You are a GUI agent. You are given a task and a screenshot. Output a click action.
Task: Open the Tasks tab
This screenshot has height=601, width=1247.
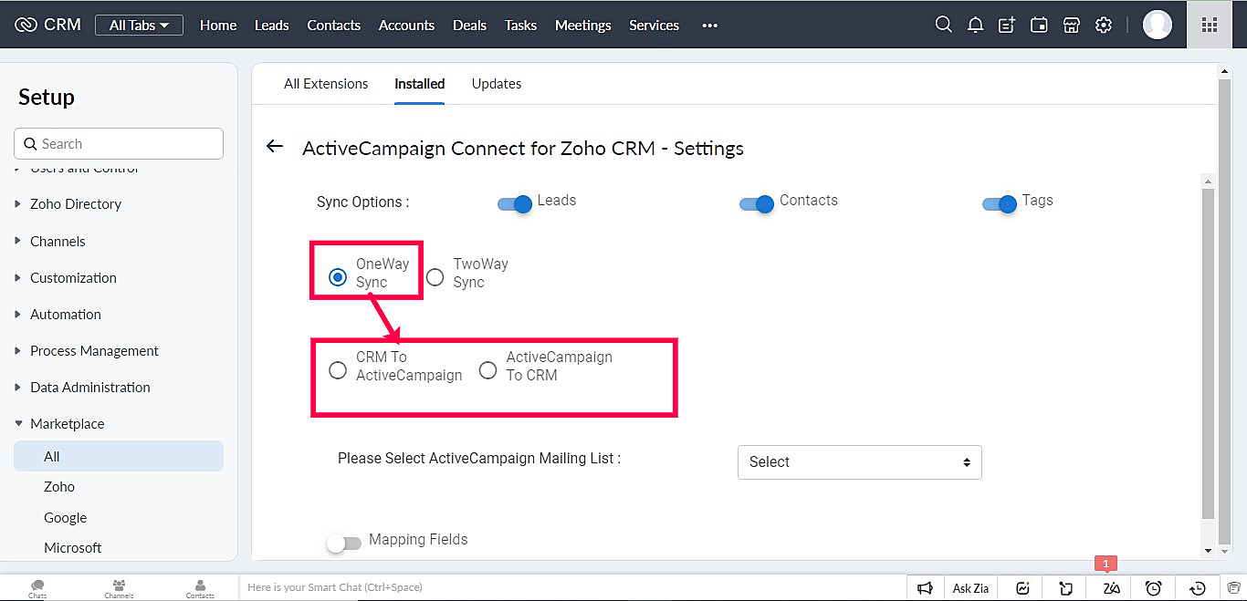click(520, 26)
